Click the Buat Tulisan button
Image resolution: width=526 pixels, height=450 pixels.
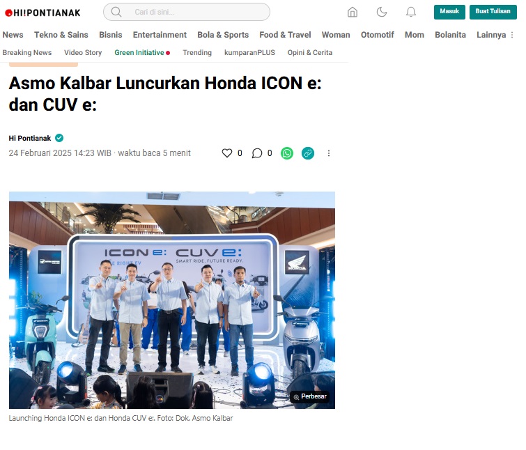493,12
